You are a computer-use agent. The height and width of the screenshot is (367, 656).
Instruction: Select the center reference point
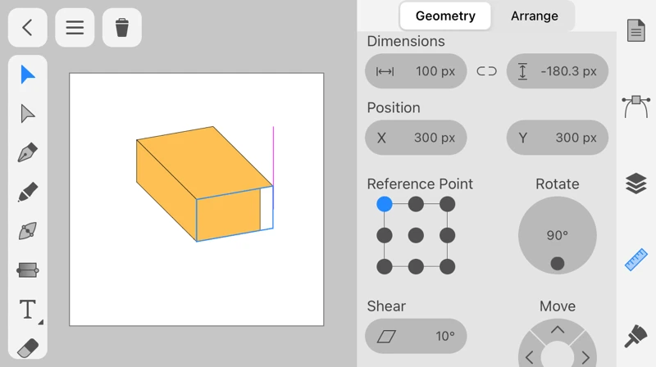[x=416, y=236]
